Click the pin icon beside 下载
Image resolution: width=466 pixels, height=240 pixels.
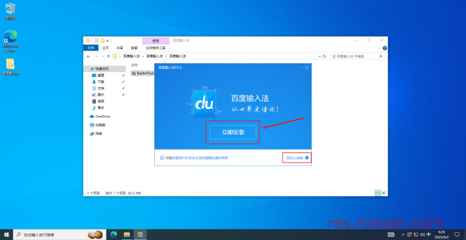(123, 82)
